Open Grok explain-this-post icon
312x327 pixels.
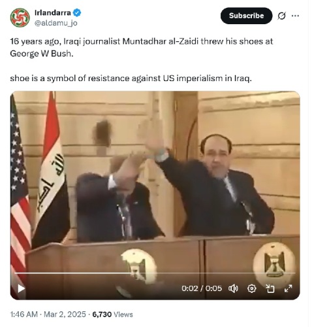click(281, 16)
